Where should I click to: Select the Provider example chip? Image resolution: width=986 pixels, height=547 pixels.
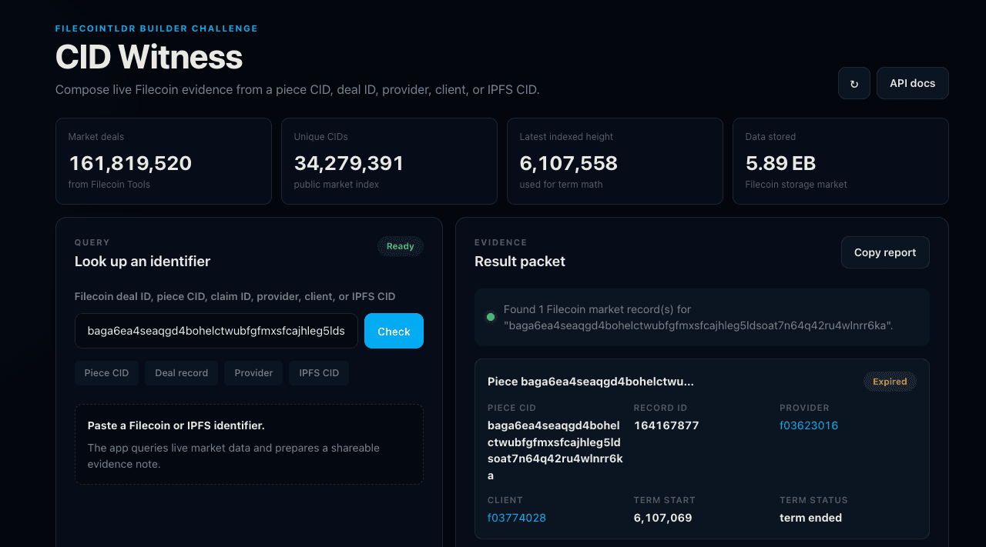click(x=253, y=373)
